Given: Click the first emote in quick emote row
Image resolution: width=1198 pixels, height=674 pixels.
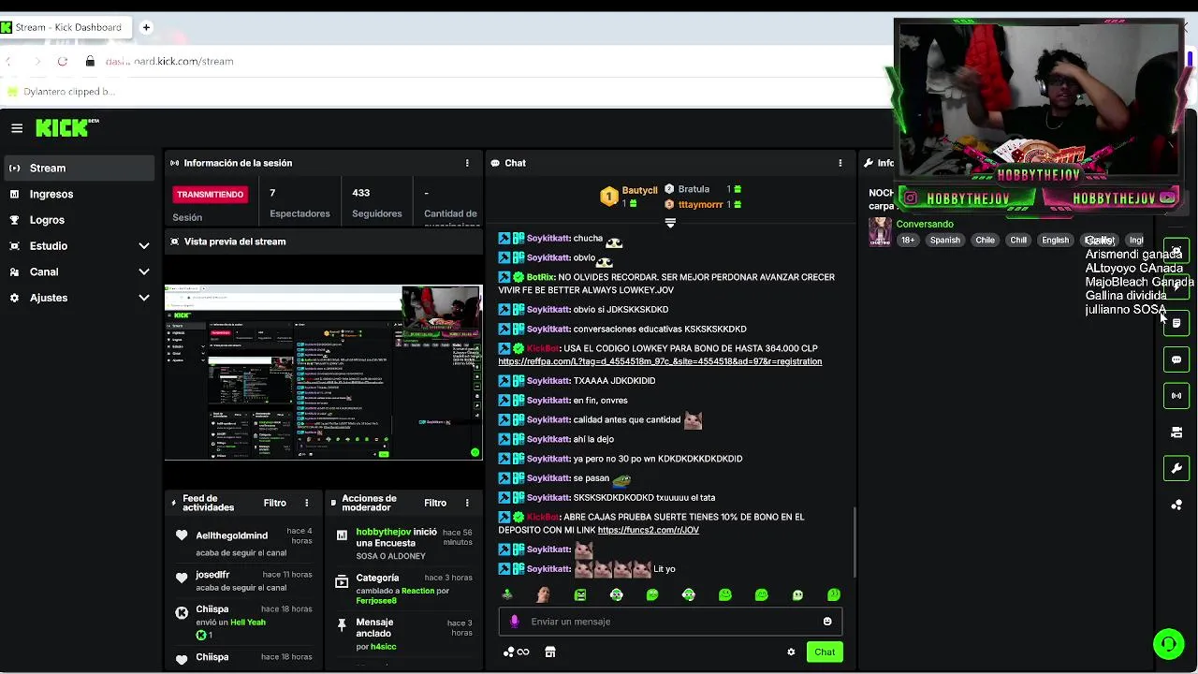Looking at the screenshot, I should click(507, 594).
